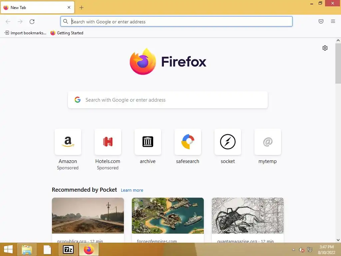Open the Save to Pocket button
Viewport: 341px width, 256px height.
pos(321,21)
